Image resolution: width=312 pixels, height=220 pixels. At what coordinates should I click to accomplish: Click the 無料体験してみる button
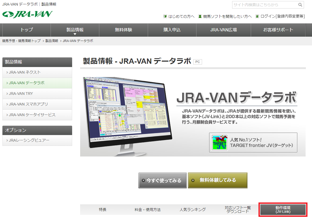(218, 180)
